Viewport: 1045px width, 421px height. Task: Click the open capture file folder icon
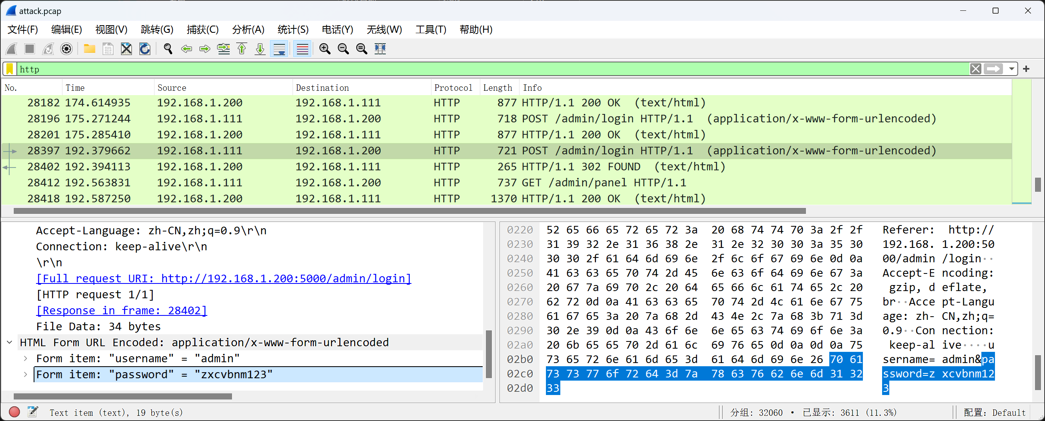(x=89, y=49)
